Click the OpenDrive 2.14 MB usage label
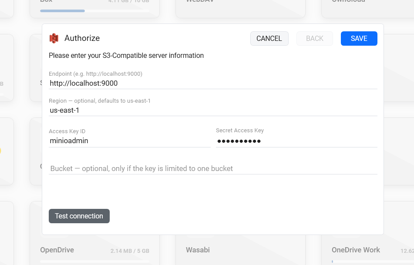The image size is (414, 265). tap(130, 251)
